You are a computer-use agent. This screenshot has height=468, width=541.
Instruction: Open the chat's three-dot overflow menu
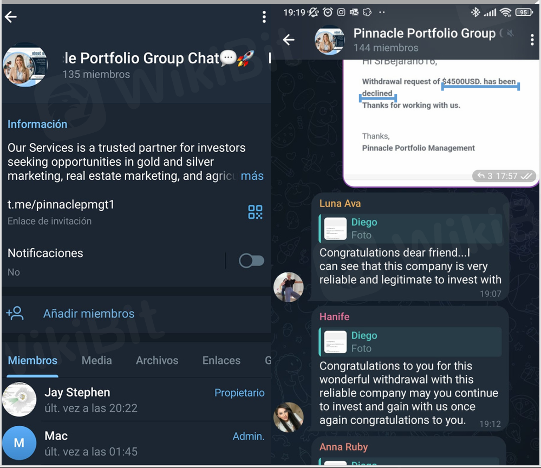532,40
